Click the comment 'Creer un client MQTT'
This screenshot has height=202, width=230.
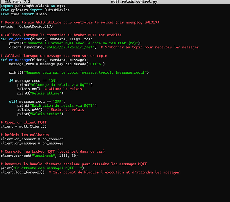coord(23,122)
